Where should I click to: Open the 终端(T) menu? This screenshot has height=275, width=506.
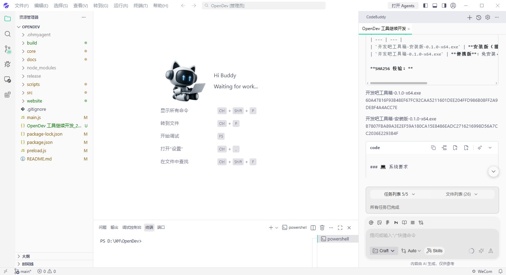[140, 6]
